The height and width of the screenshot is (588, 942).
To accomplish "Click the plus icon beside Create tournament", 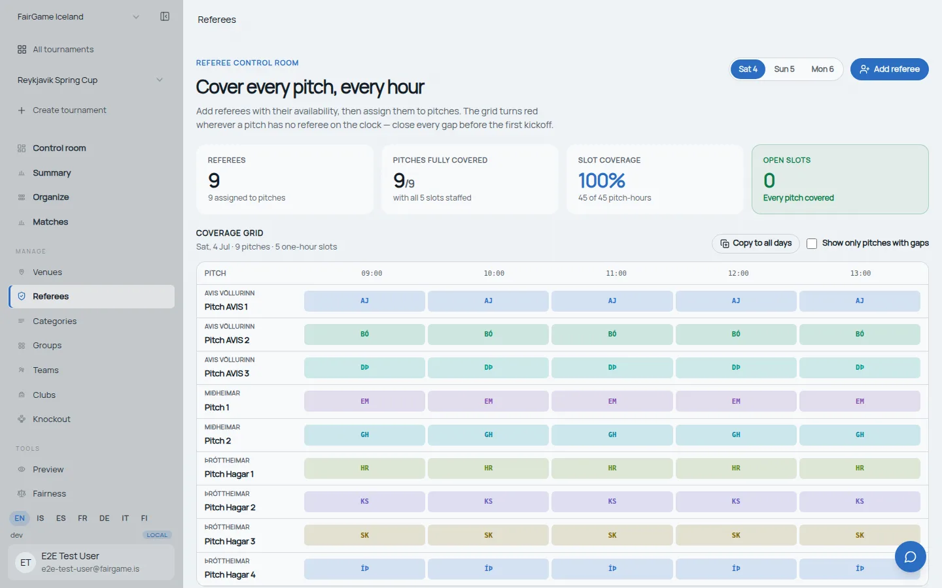I will (x=22, y=110).
